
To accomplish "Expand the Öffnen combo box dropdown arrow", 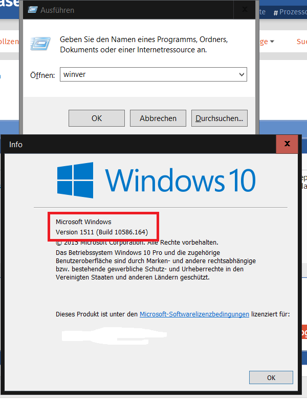I will click(242, 74).
